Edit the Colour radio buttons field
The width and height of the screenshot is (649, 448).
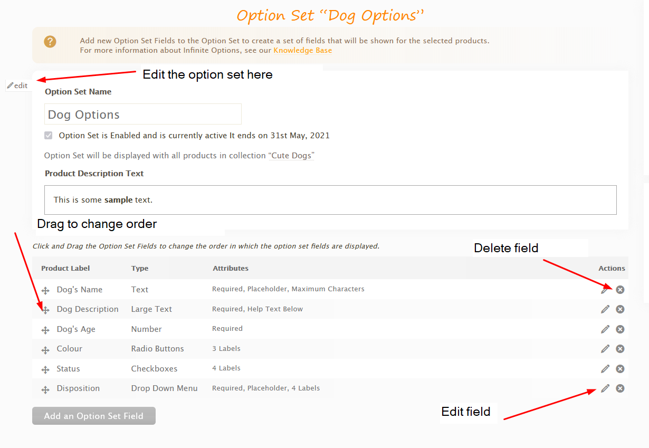point(605,349)
